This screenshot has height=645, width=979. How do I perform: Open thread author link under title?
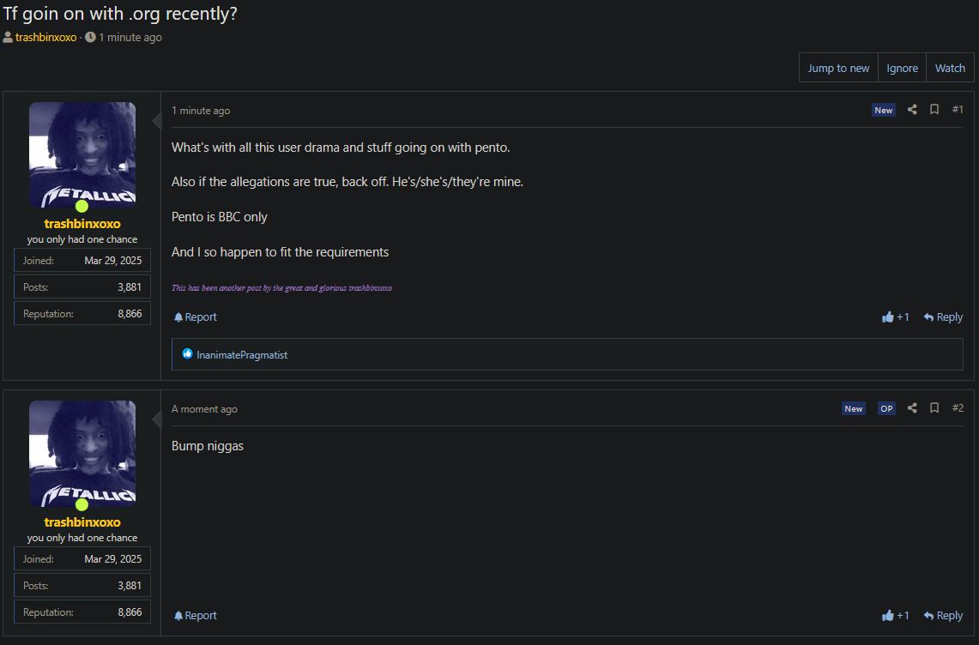click(x=45, y=38)
